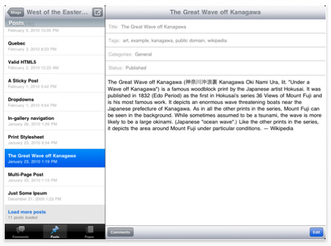Switch to the Pages tab icon
The image size is (331, 246).
click(x=89, y=229)
